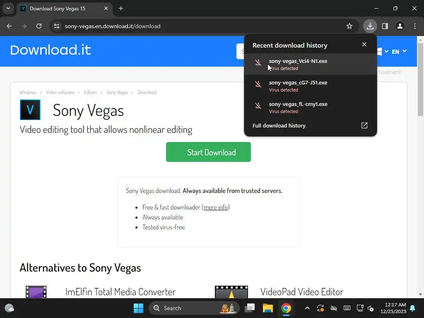Click the network display tray icon
This screenshot has height=318, width=424.
pyautogui.click(x=360, y=308)
